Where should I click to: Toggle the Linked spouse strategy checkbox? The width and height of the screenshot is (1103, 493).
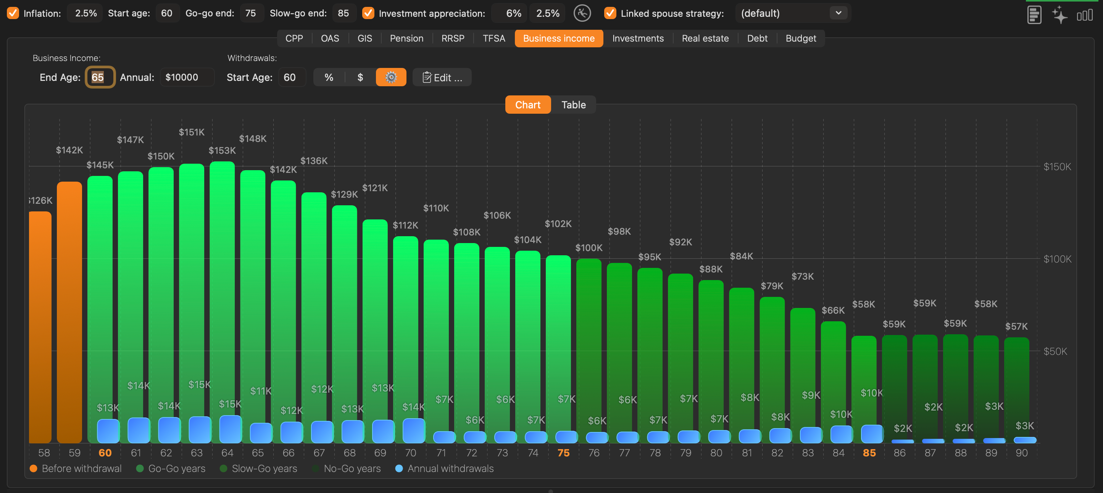[610, 13]
